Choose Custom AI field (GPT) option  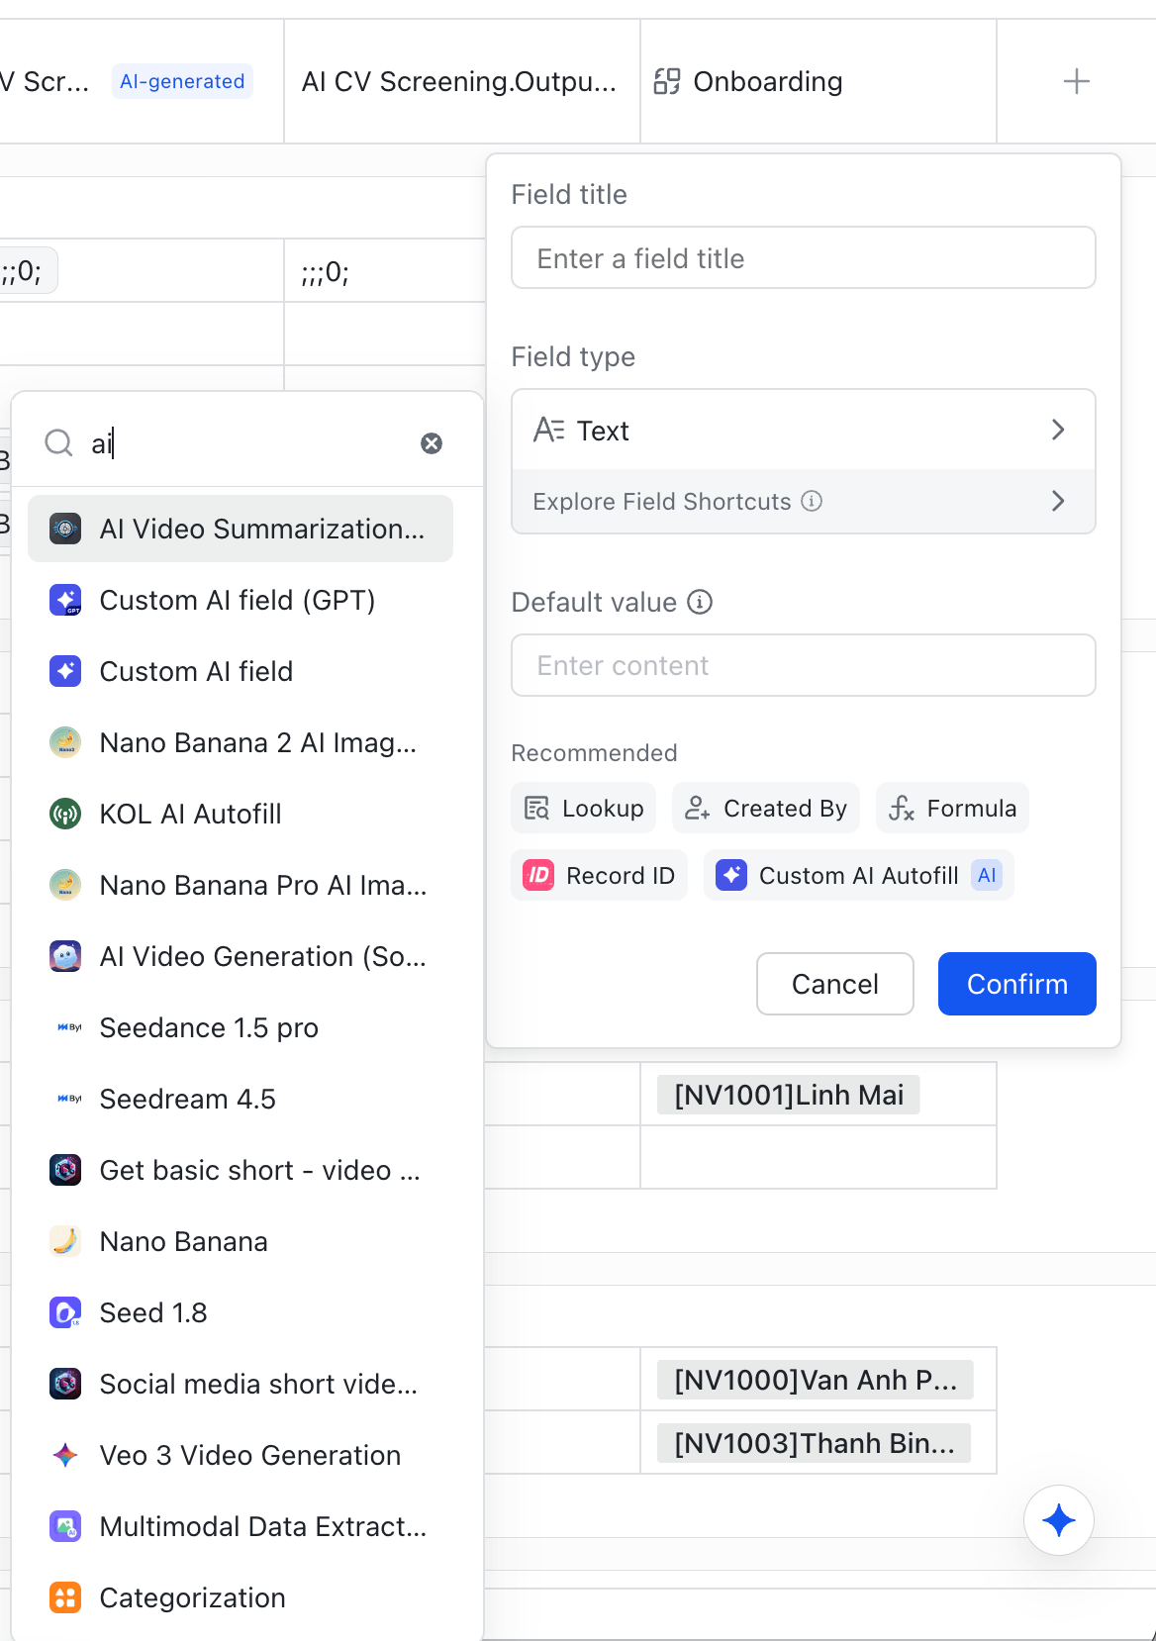241,600
